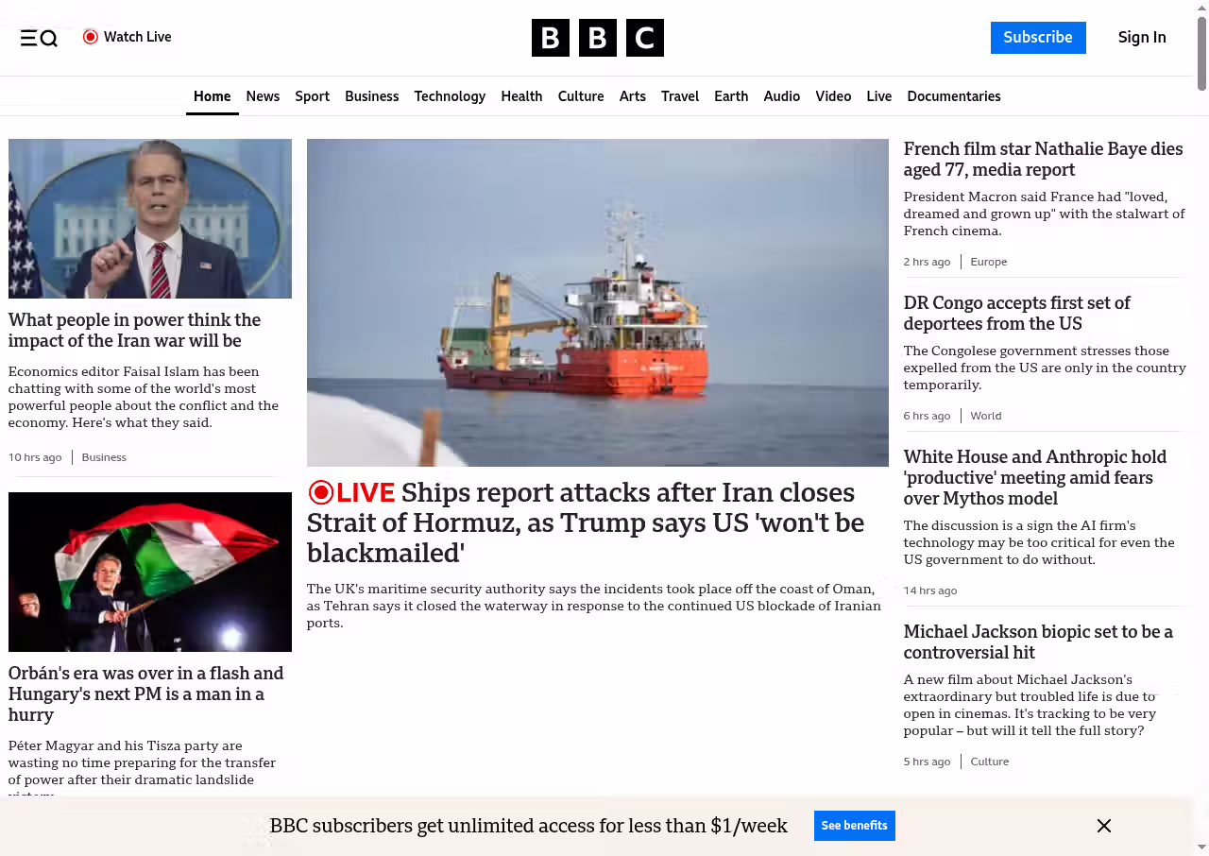Image resolution: width=1209 pixels, height=856 pixels.
Task: Select Documentaries in the navigation bar
Action: (x=954, y=96)
